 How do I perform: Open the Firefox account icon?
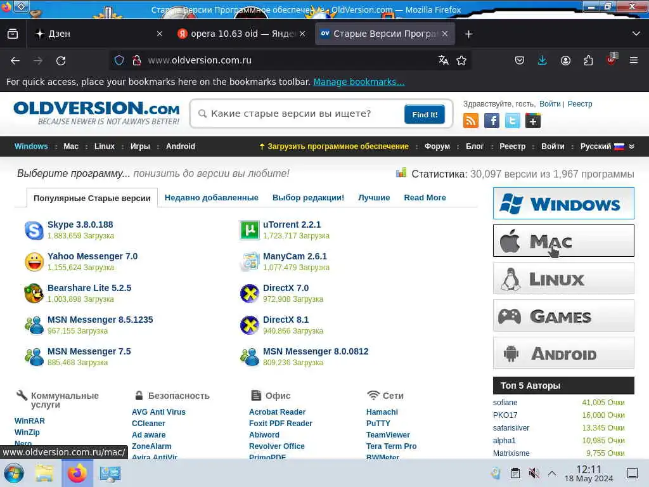point(565,60)
